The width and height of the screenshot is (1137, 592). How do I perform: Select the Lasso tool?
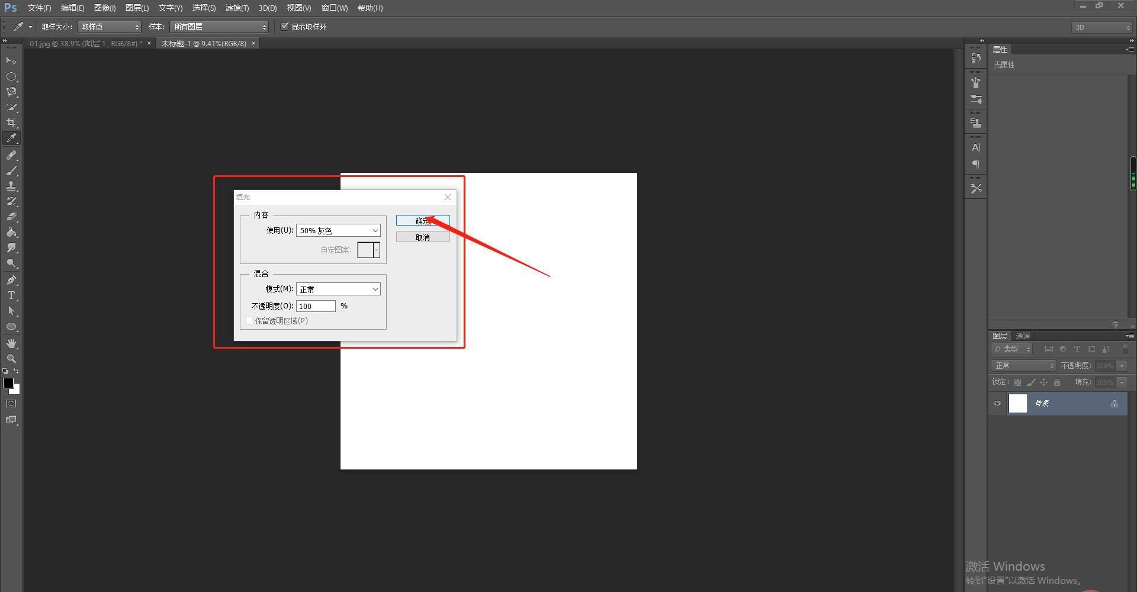11,92
